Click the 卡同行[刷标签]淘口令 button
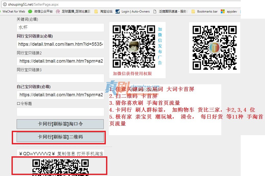 click(x=60, y=124)
